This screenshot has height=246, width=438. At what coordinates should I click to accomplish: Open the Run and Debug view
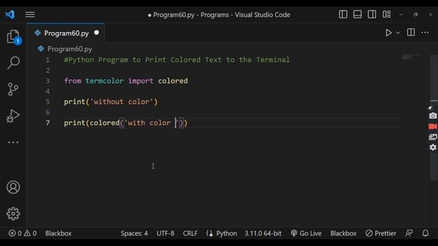[x=13, y=115]
